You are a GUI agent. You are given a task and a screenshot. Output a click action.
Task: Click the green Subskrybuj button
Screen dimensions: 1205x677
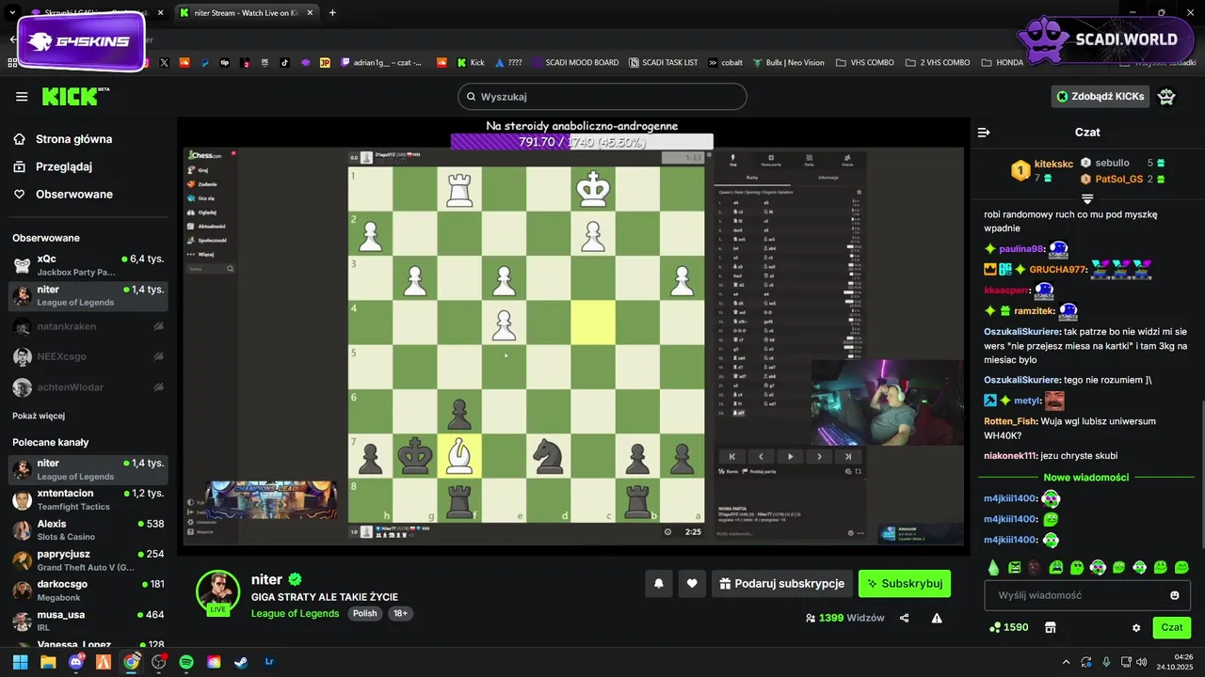point(904,584)
